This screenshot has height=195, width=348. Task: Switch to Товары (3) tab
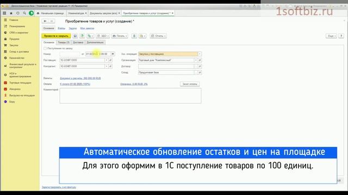coord(64,42)
